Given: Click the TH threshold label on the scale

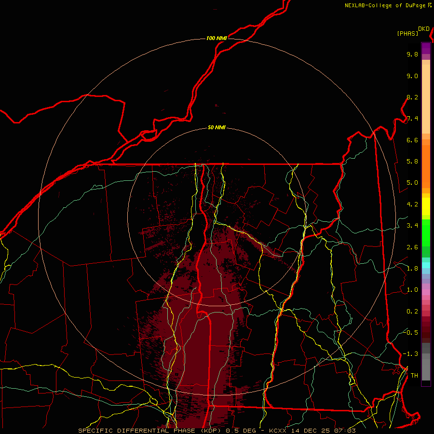Looking at the screenshot, I should coord(414,376).
